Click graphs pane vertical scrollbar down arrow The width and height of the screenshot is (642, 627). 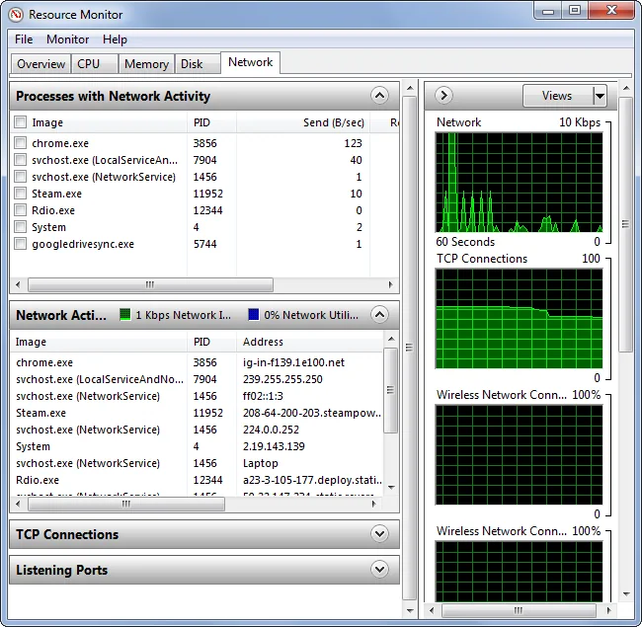625,593
